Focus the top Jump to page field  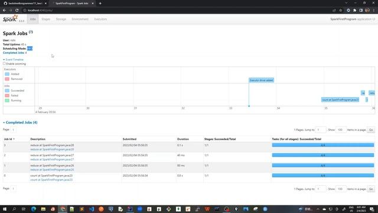[321, 130]
